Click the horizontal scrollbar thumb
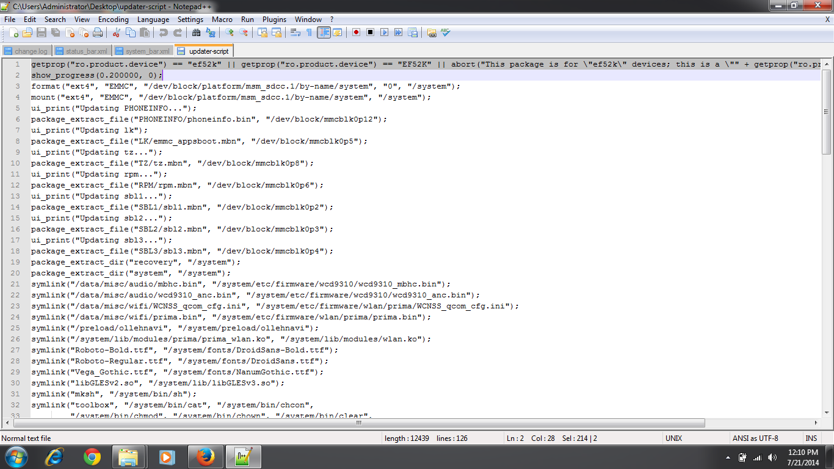 click(x=360, y=423)
